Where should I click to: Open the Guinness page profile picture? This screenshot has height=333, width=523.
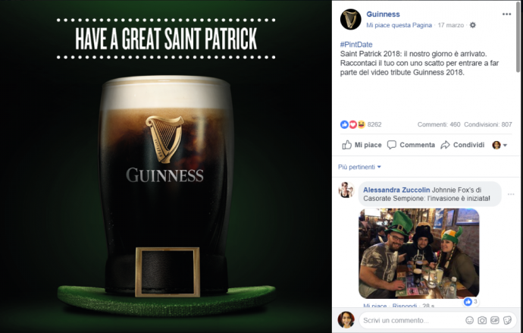pos(350,19)
